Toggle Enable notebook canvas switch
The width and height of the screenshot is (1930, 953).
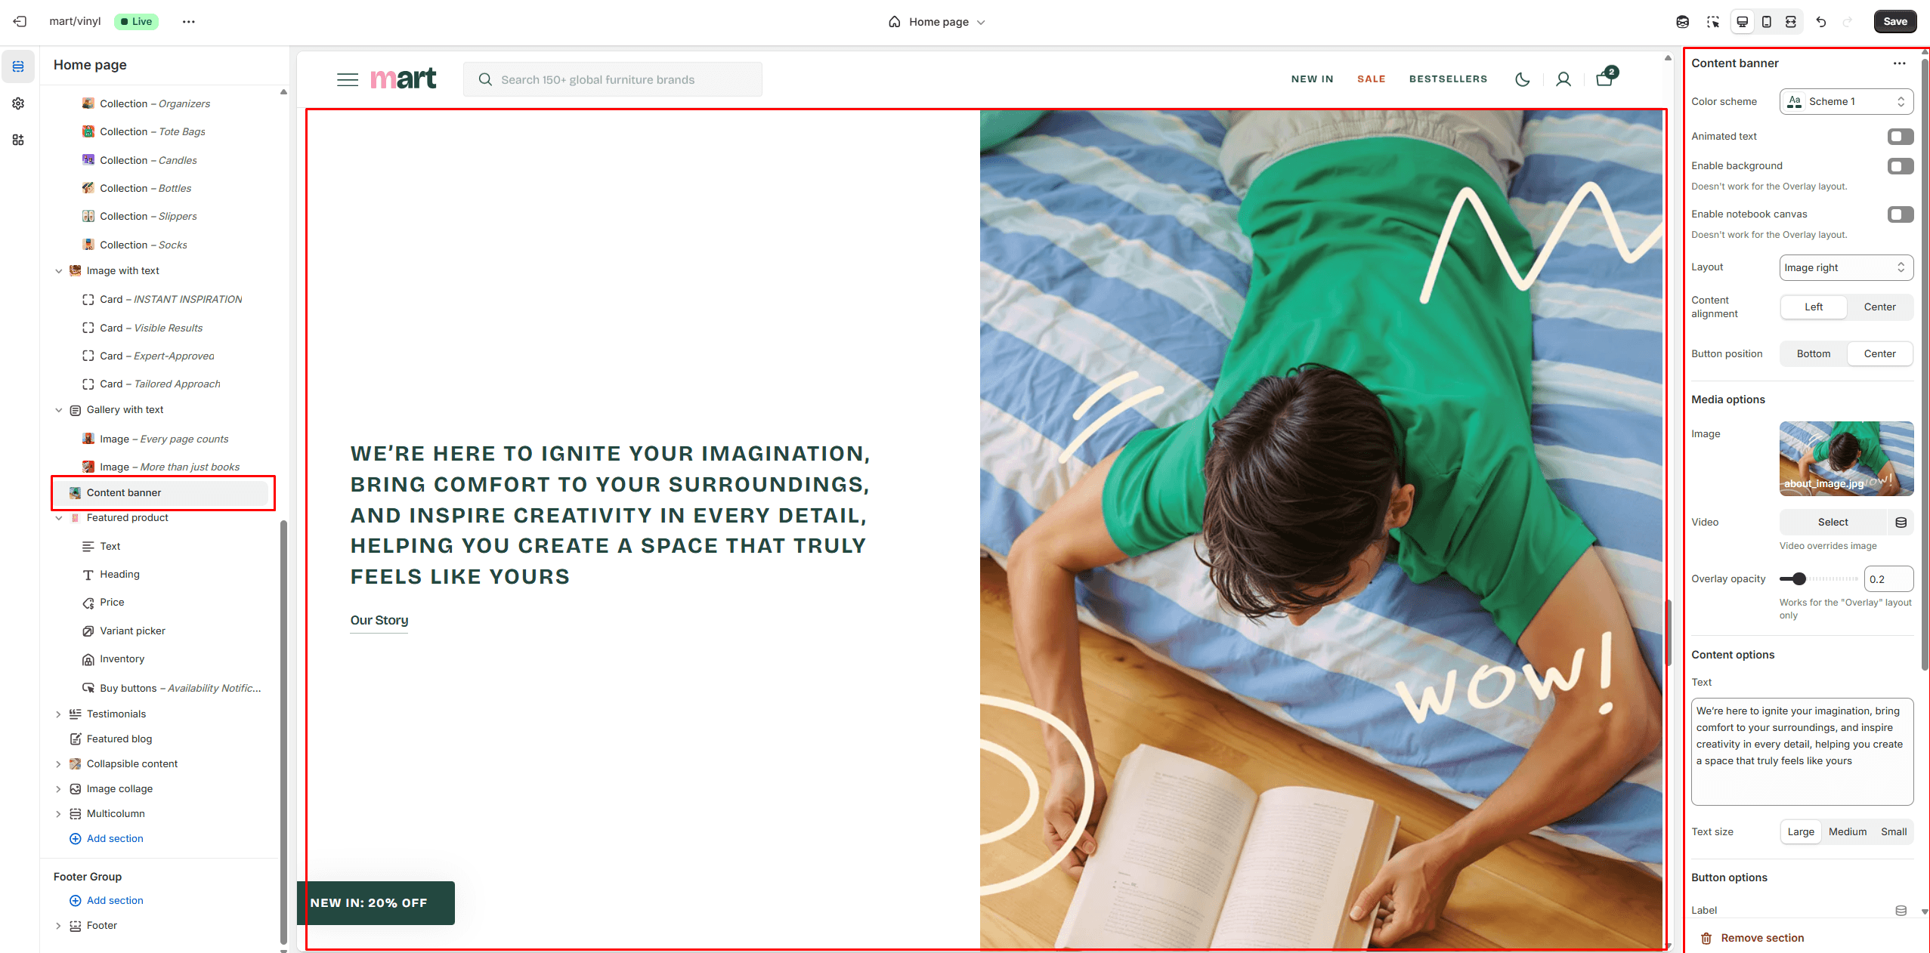pyautogui.click(x=1900, y=214)
